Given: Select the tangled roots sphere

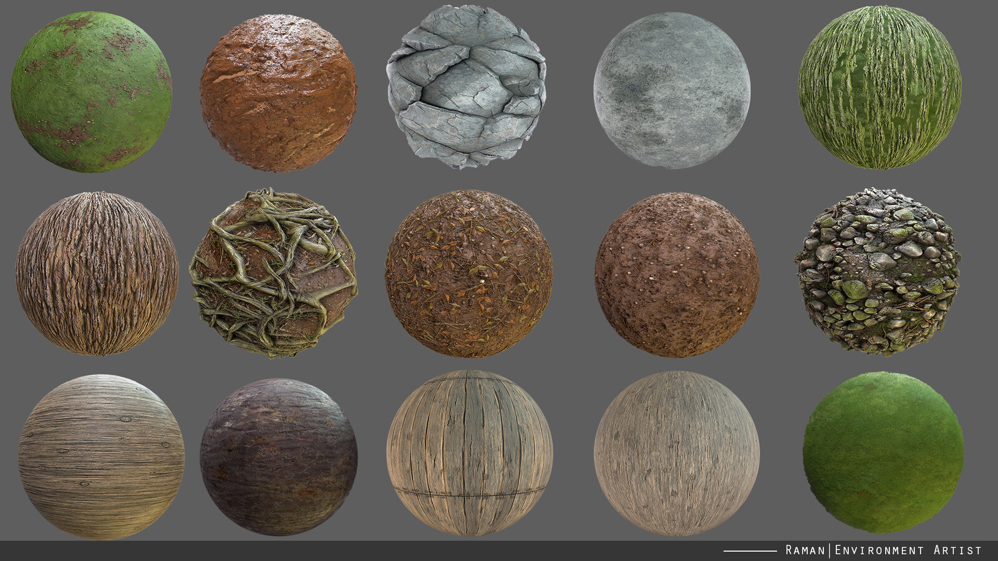Looking at the screenshot, I should (273, 273).
